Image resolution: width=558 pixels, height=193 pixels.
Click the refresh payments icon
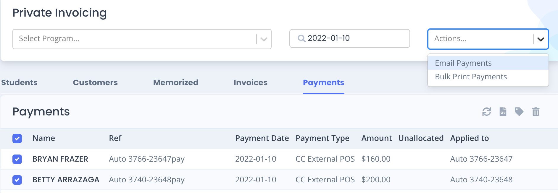[x=487, y=112]
